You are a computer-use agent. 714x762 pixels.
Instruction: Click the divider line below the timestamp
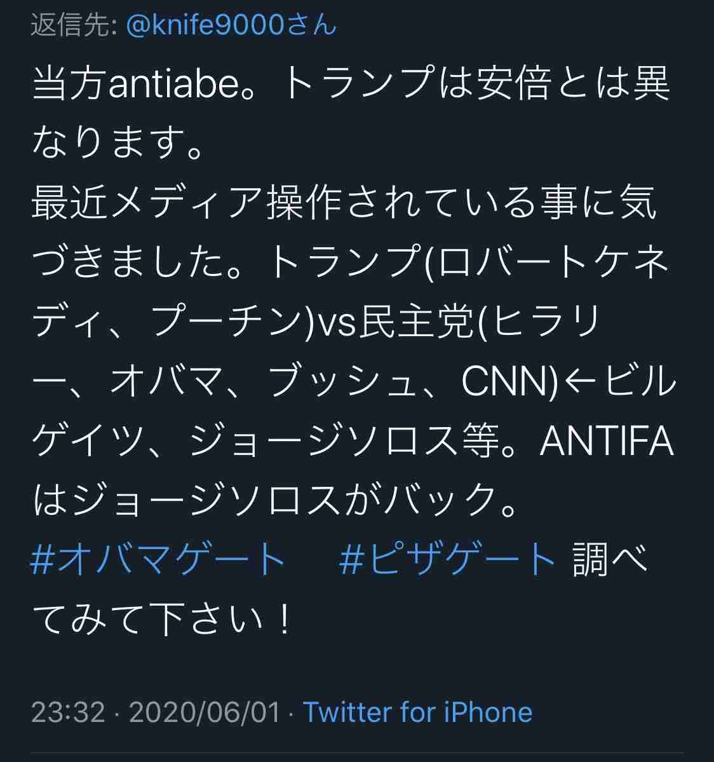point(357,754)
